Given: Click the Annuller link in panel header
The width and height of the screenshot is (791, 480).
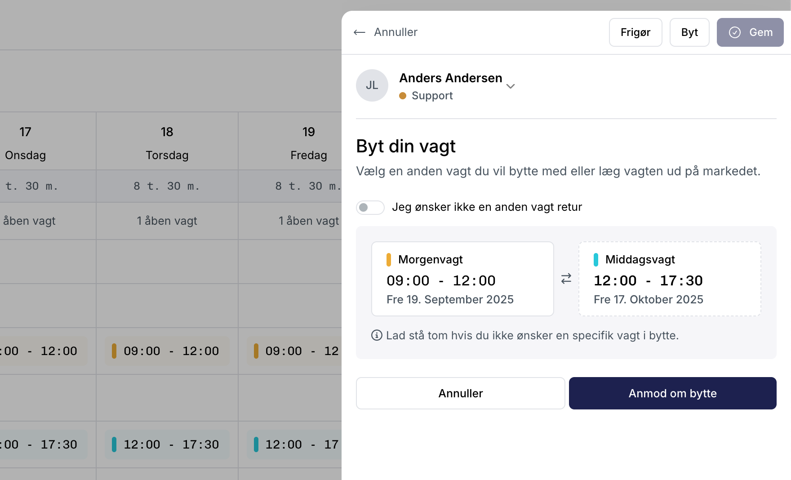Looking at the screenshot, I should [395, 32].
